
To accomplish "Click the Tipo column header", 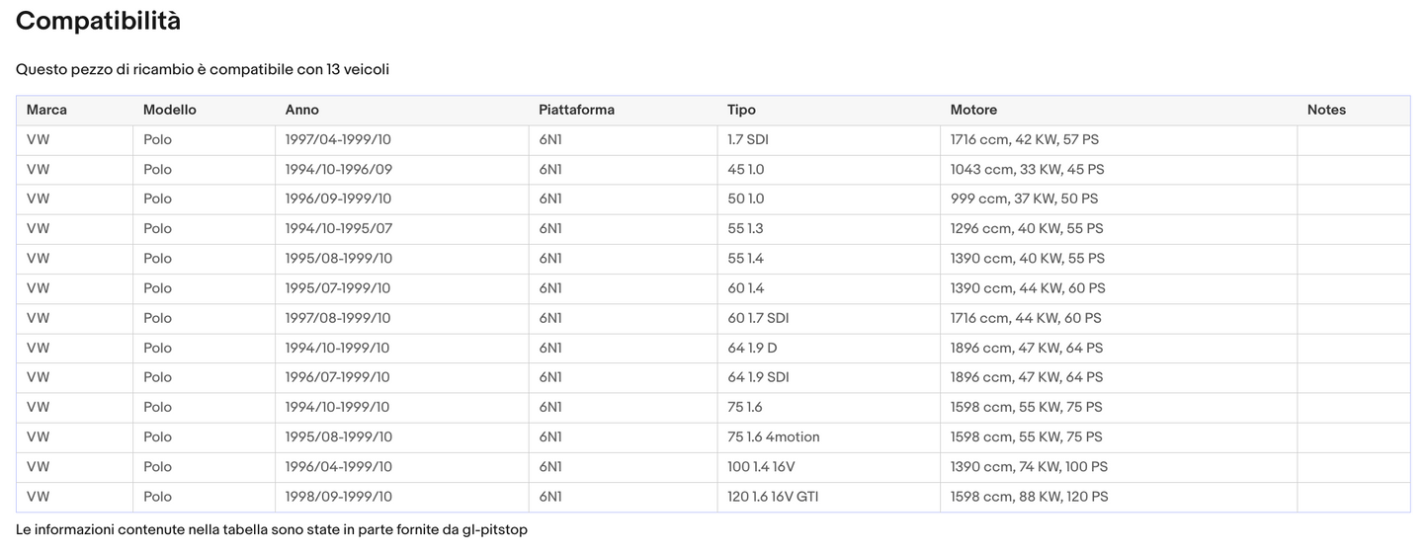I will [x=741, y=110].
